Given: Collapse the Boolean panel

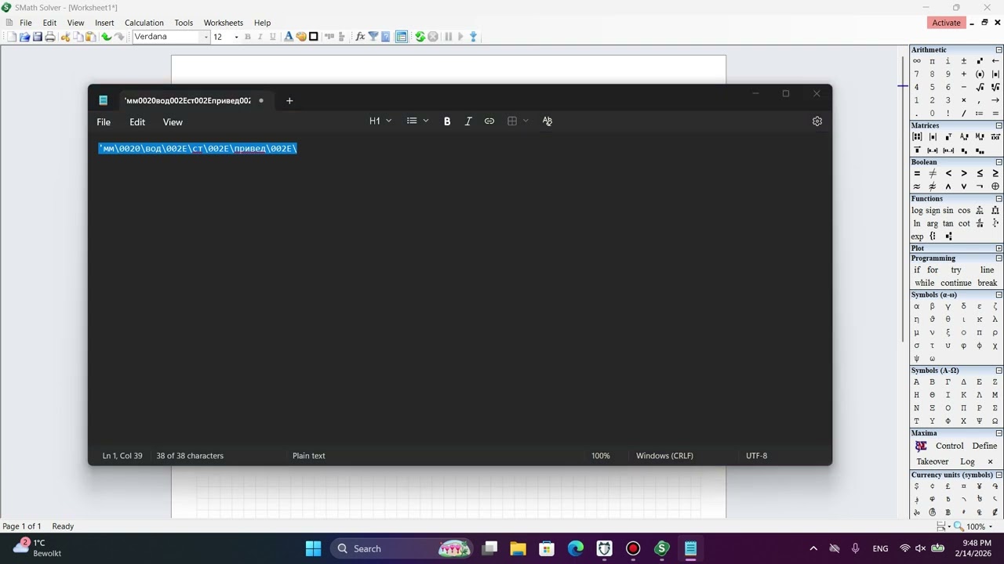Looking at the screenshot, I should (x=999, y=162).
